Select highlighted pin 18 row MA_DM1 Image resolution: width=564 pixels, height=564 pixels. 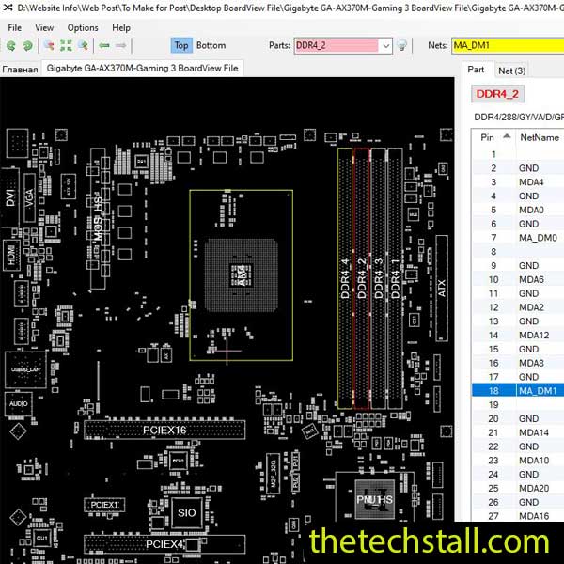[518, 391]
